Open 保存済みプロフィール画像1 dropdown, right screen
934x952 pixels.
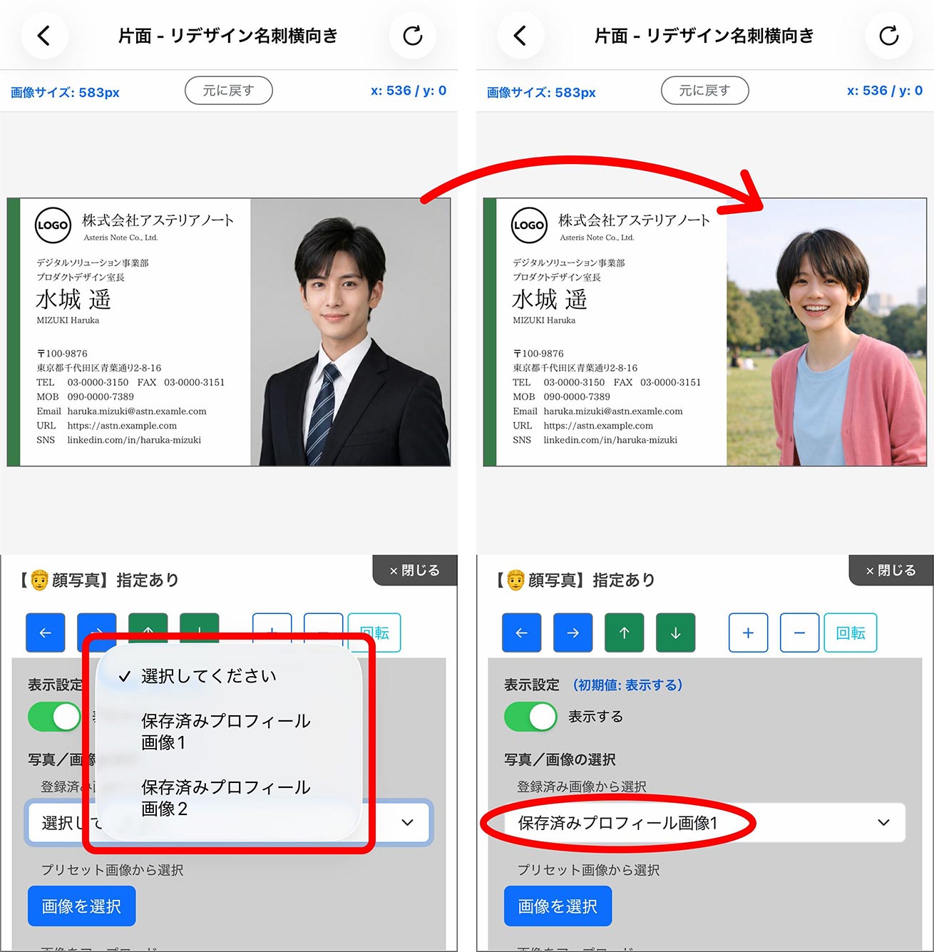point(704,823)
